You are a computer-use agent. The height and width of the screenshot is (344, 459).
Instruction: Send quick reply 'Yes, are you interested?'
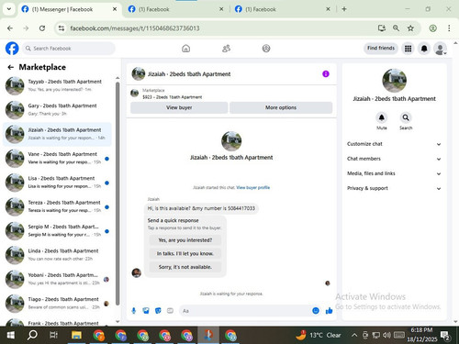[185, 240]
